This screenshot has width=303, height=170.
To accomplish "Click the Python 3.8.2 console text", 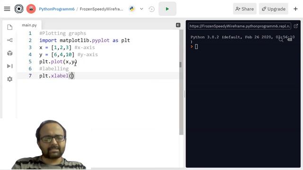I will (x=242, y=39).
